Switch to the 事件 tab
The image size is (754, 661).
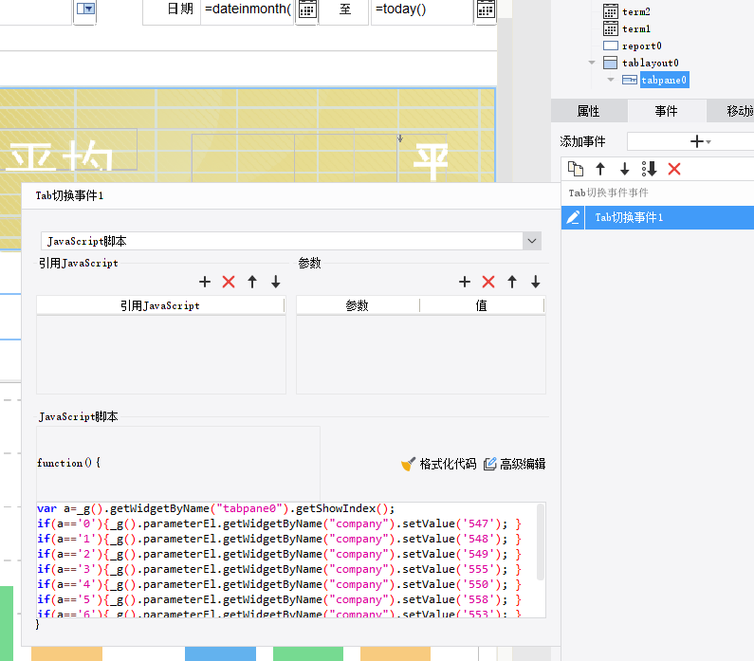[x=667, y=111]
